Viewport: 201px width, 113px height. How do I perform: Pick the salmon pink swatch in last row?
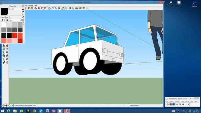4,40
